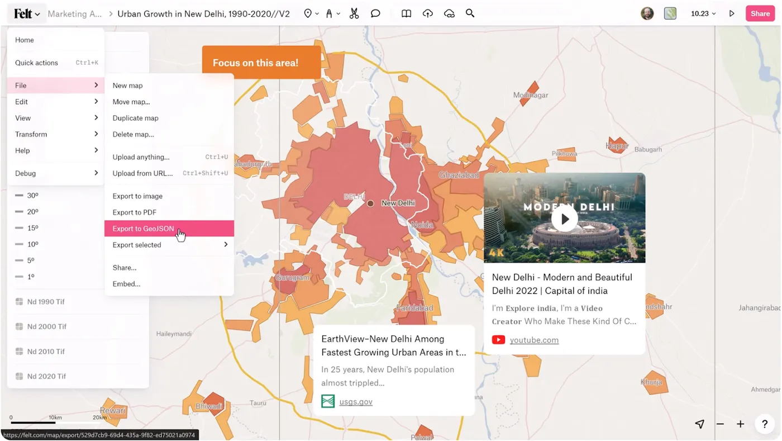This screenshot has width=782, height=441.
Task: Zoom out with the minus icon
Action: 721,424
